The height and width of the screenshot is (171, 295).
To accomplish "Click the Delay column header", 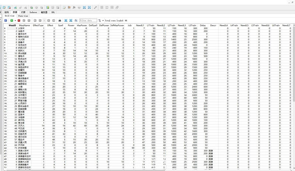I will (203, 25).
